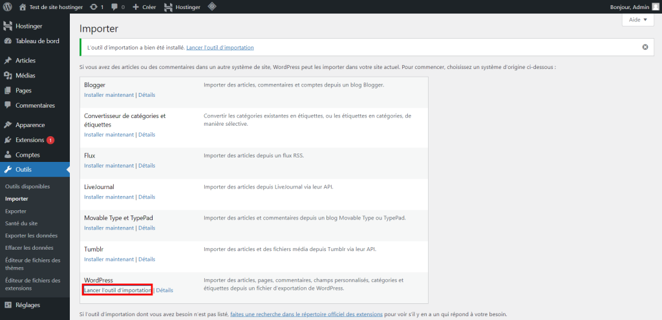Click the Admin avatar icon
The width and height of the screenshot is (662, 320).
(x=654, y=7)
